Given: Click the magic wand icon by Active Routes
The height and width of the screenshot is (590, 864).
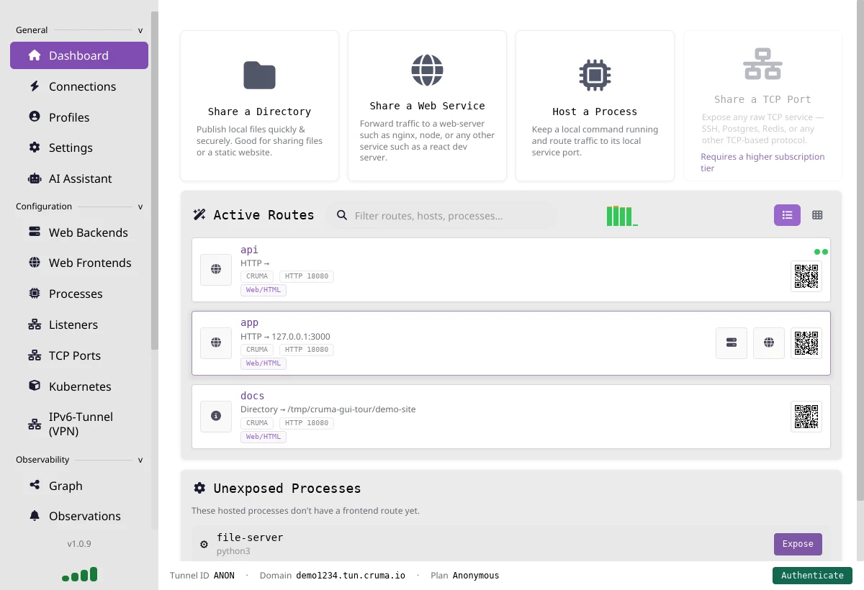Looking at the screenshot, I should click(199, 215).
